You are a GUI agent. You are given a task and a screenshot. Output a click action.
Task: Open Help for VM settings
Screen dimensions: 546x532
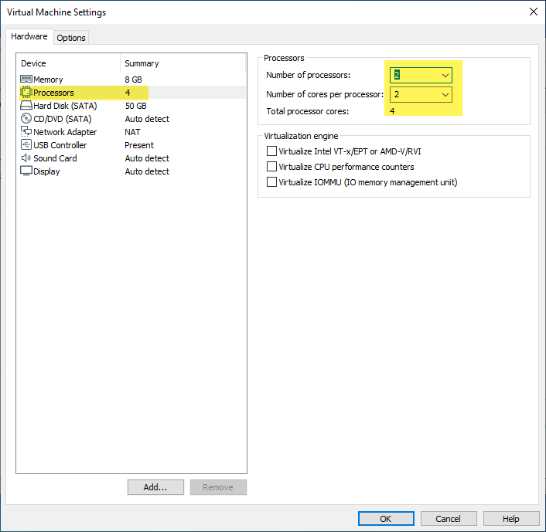pyautogui.click(x=511, y=519)
